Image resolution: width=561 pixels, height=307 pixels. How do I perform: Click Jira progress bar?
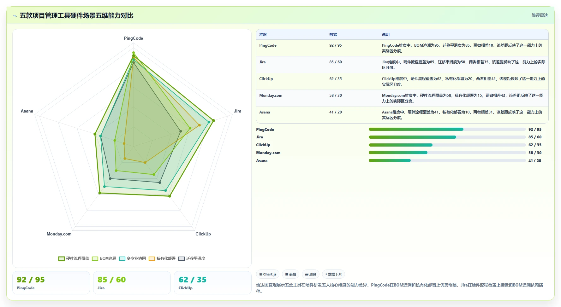tap(447, 137)
